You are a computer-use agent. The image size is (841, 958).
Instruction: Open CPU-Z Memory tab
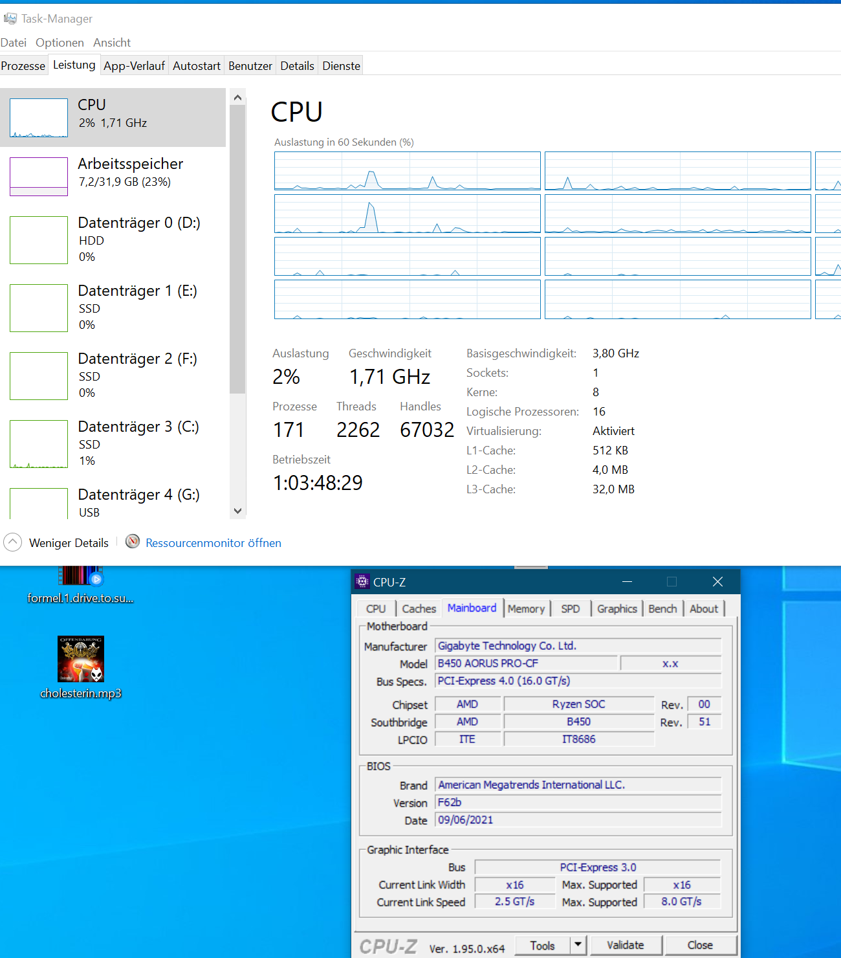[x=526, y=608]
